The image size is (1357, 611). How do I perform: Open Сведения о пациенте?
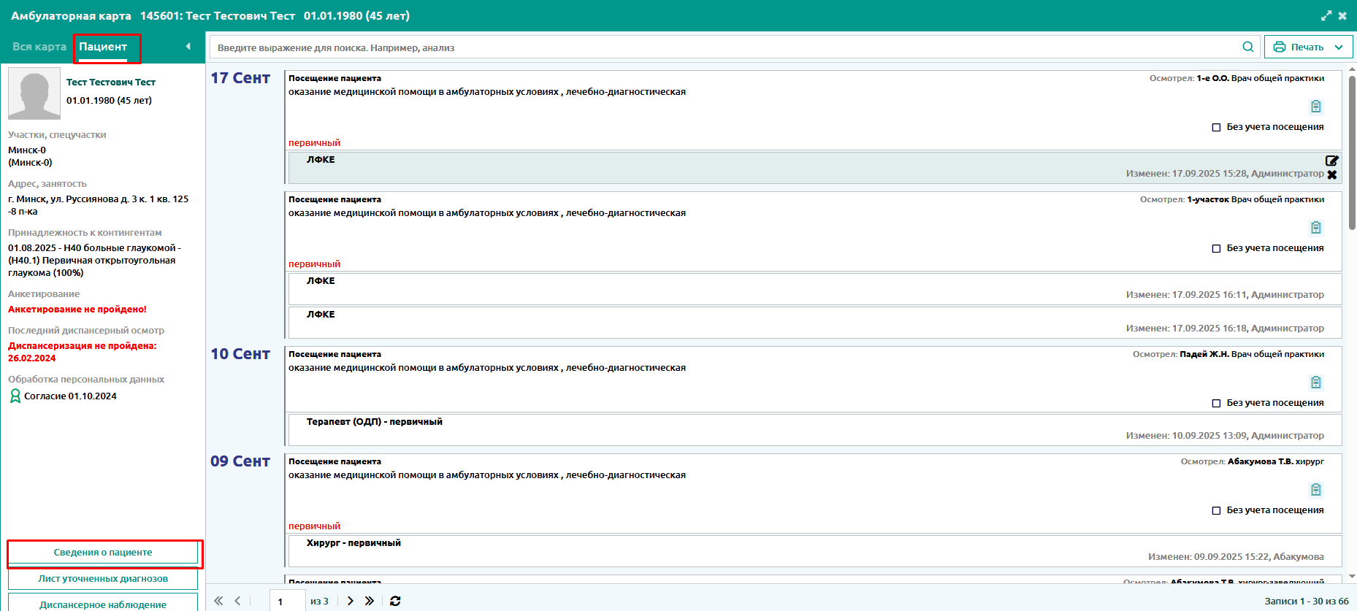(x=103, y=553)
